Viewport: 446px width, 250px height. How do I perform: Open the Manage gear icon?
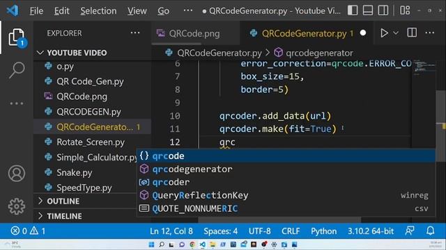17,206
